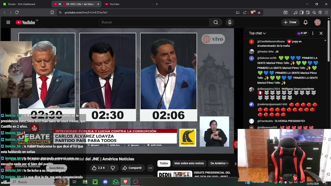Open Brave Shields lion icon
This screenshot has width=331, height=186.
pos(252,12)
